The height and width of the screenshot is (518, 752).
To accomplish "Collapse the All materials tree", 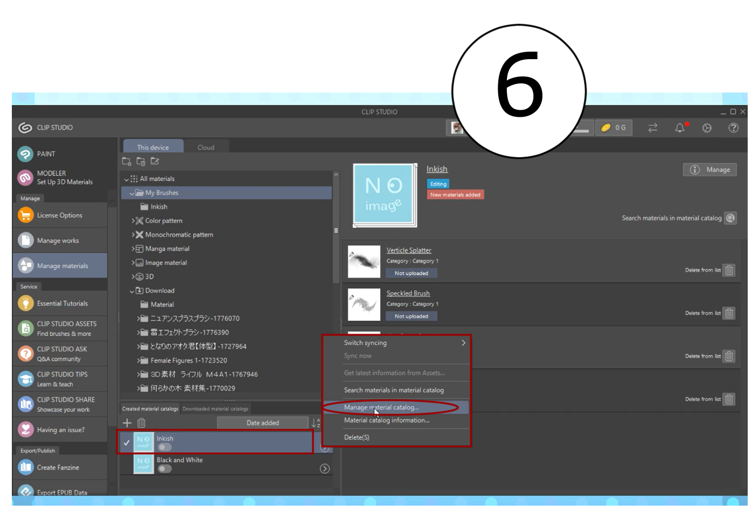I will (x=127, y=179).
